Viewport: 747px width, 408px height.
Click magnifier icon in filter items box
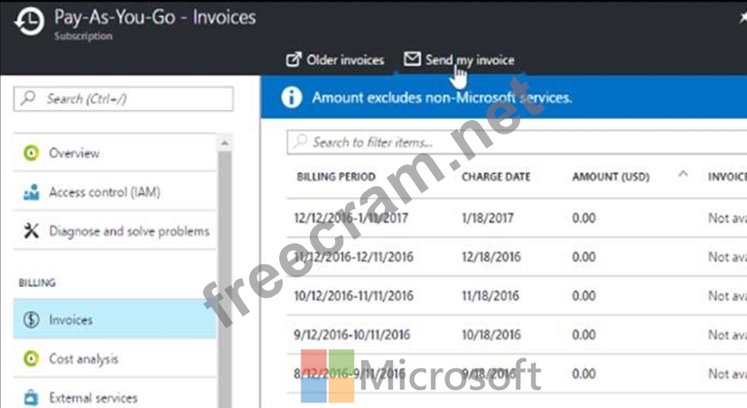300,142
